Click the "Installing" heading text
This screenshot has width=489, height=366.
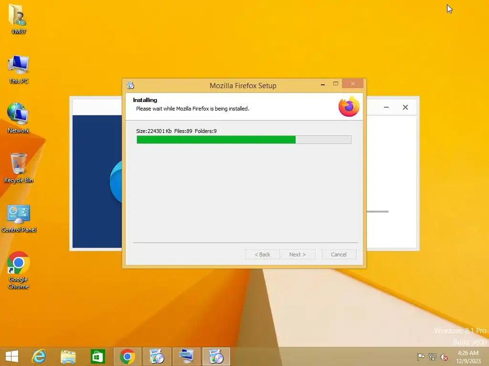[x=145, y=100]
